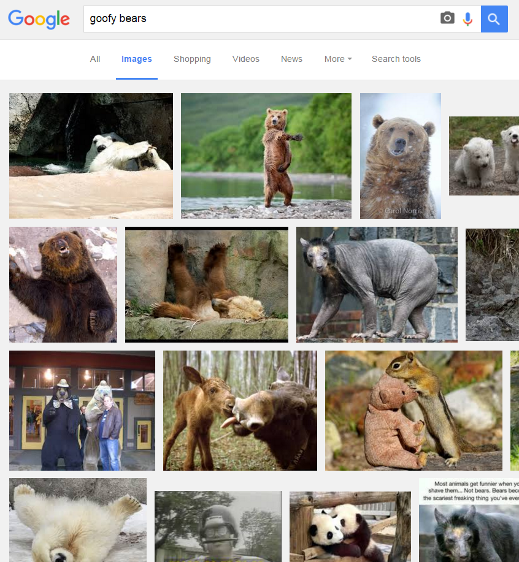519x562 pixels.
Task: Open the Carol Norris bear portrait
Action: [400, 156]
